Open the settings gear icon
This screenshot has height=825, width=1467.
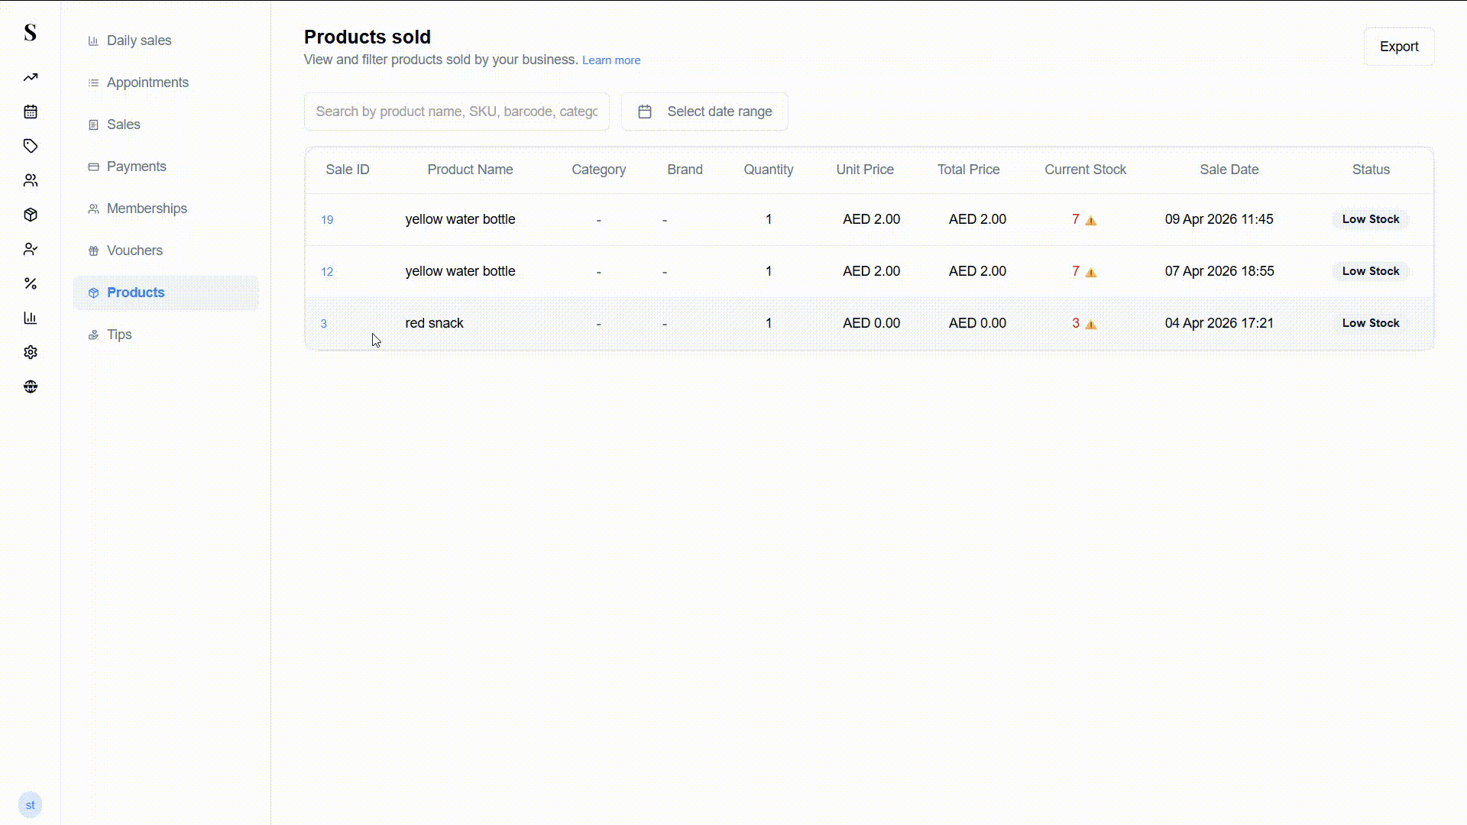(31, 352)
